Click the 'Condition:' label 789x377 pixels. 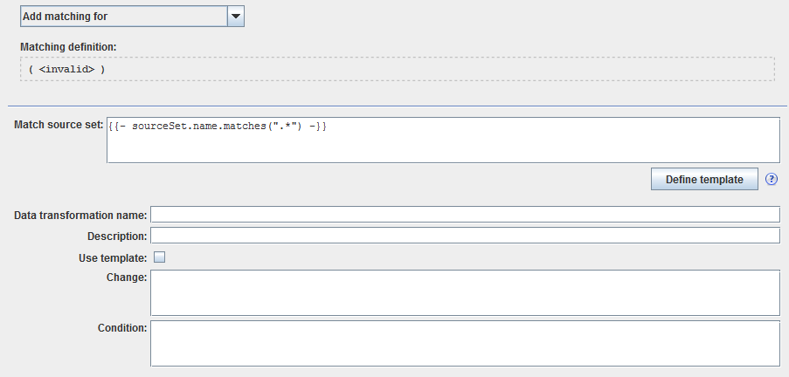122,328
